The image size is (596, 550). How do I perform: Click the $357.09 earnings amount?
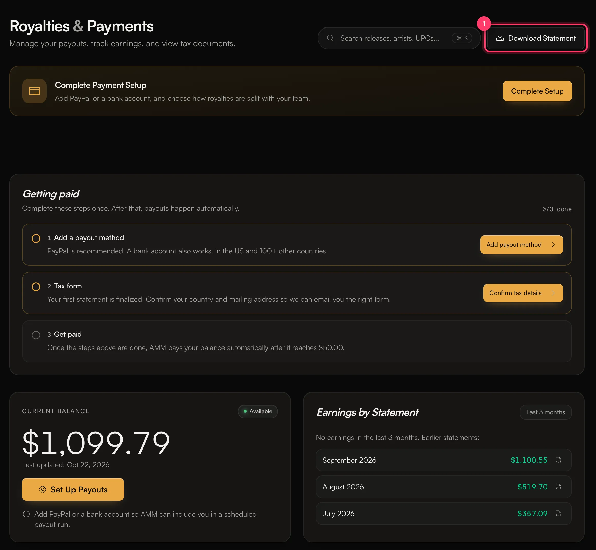pyautogui.click(x=532, y=514)
